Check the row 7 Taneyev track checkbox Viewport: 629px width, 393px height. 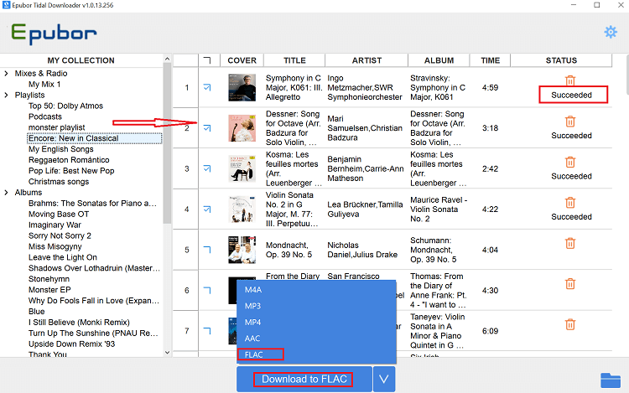[207, 331]
